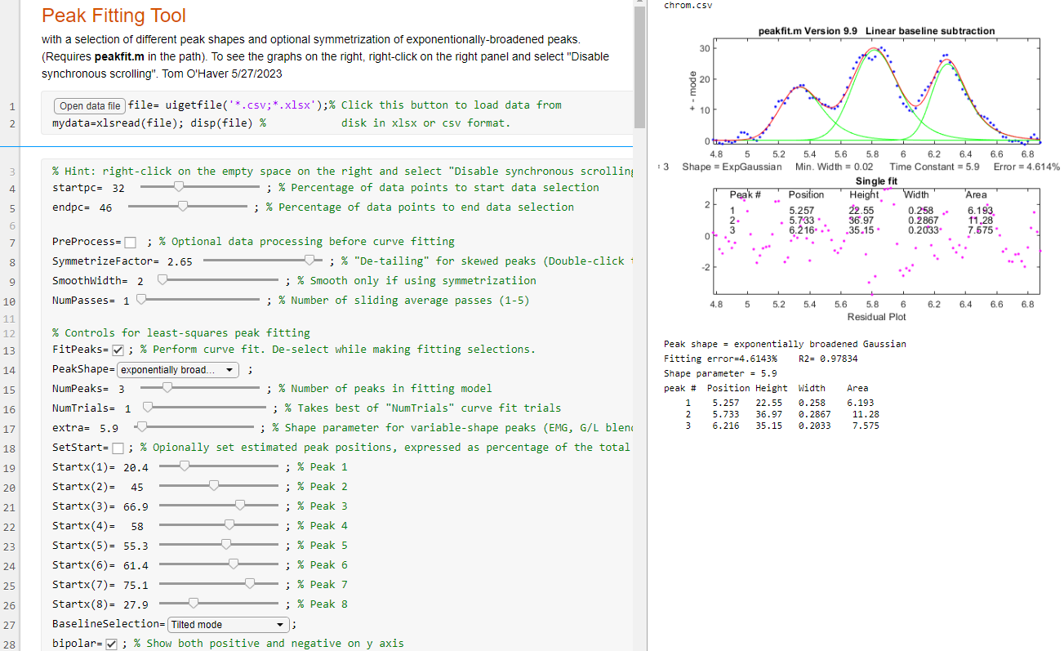Click the Startx(7) Peak 7 slider handle
This screenshot has width=1064, height=651.
[251, 585]
